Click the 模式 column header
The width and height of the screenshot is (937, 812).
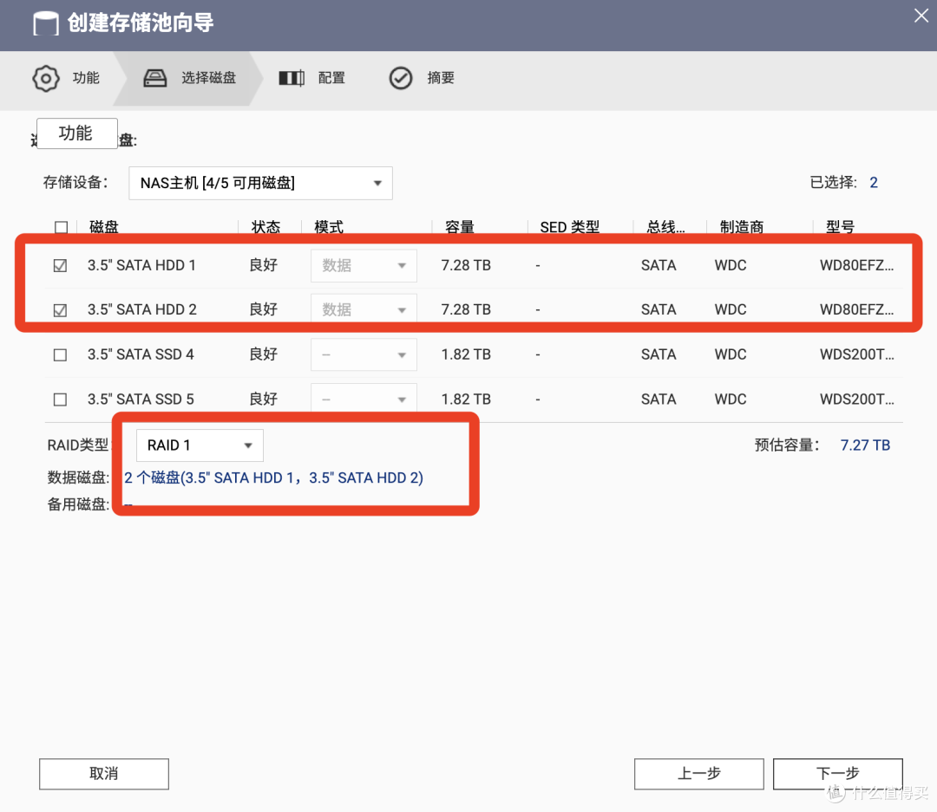pyautogui.click(x=329, y=227)
